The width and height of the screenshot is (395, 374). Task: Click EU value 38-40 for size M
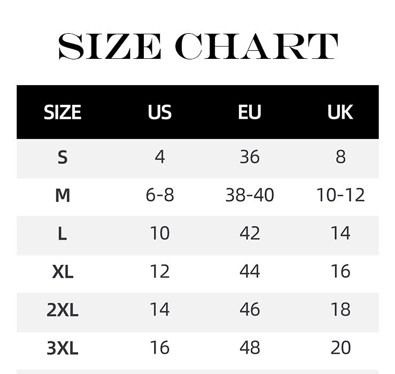pyautogui.click(x=250, y=195)
